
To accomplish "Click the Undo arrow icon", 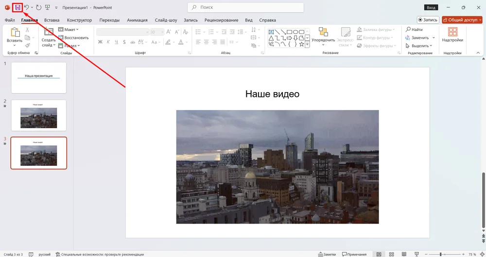I will 26,8.
